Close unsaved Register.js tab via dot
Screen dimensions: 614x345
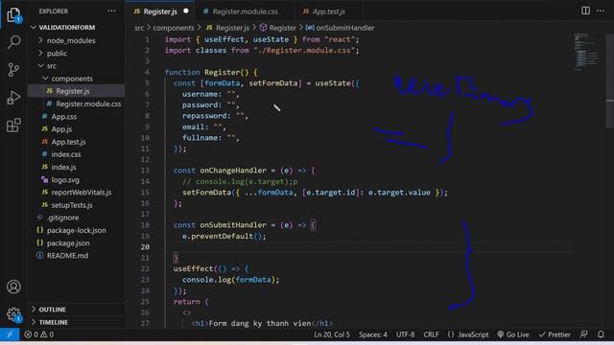click(186, 11)
